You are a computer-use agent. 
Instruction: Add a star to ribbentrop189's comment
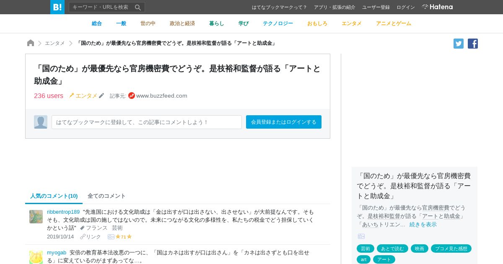111,237
